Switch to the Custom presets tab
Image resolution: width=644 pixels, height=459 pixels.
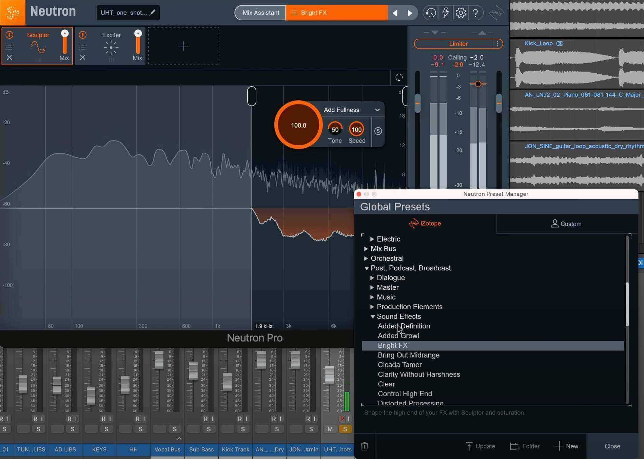click(x=566, y=224)
